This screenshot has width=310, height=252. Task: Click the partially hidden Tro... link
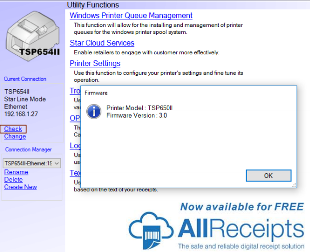[75, 91]
